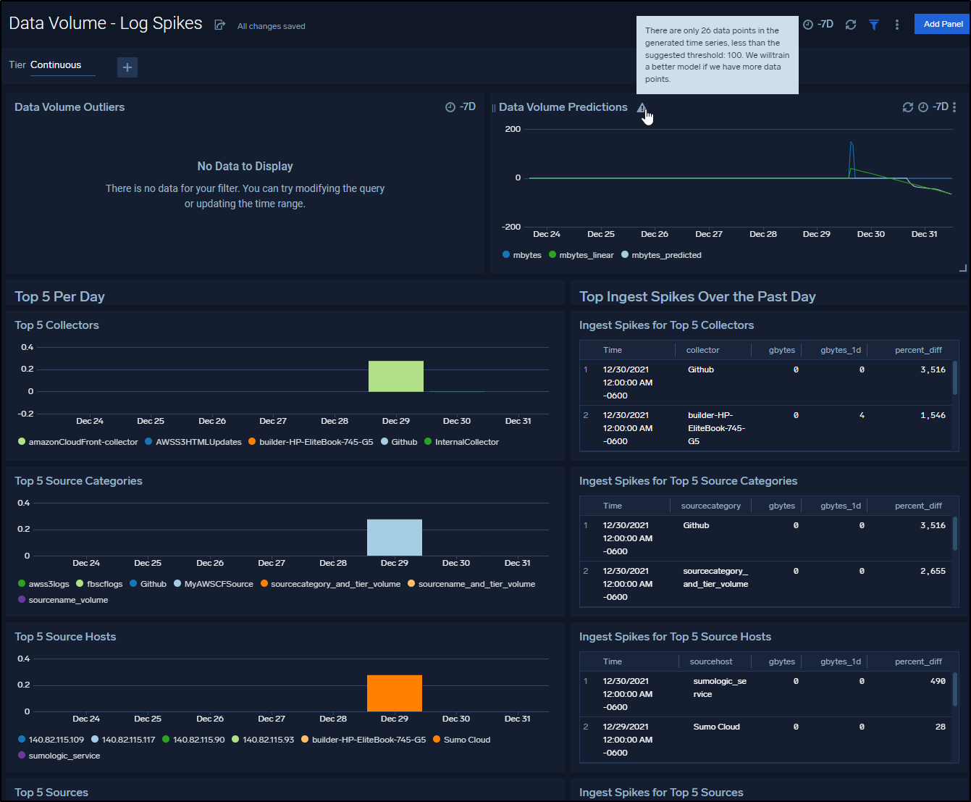
Task: Toggle mbytes_predicted legend series
Action: tap(661, 255)
